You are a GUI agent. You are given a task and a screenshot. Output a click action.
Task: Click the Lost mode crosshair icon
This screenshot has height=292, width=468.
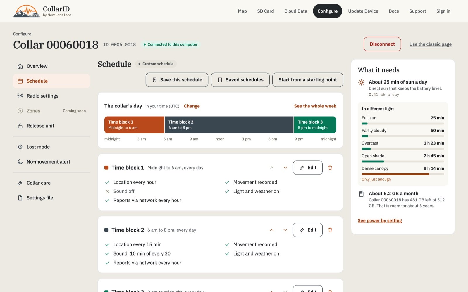[x=20, y=147]
